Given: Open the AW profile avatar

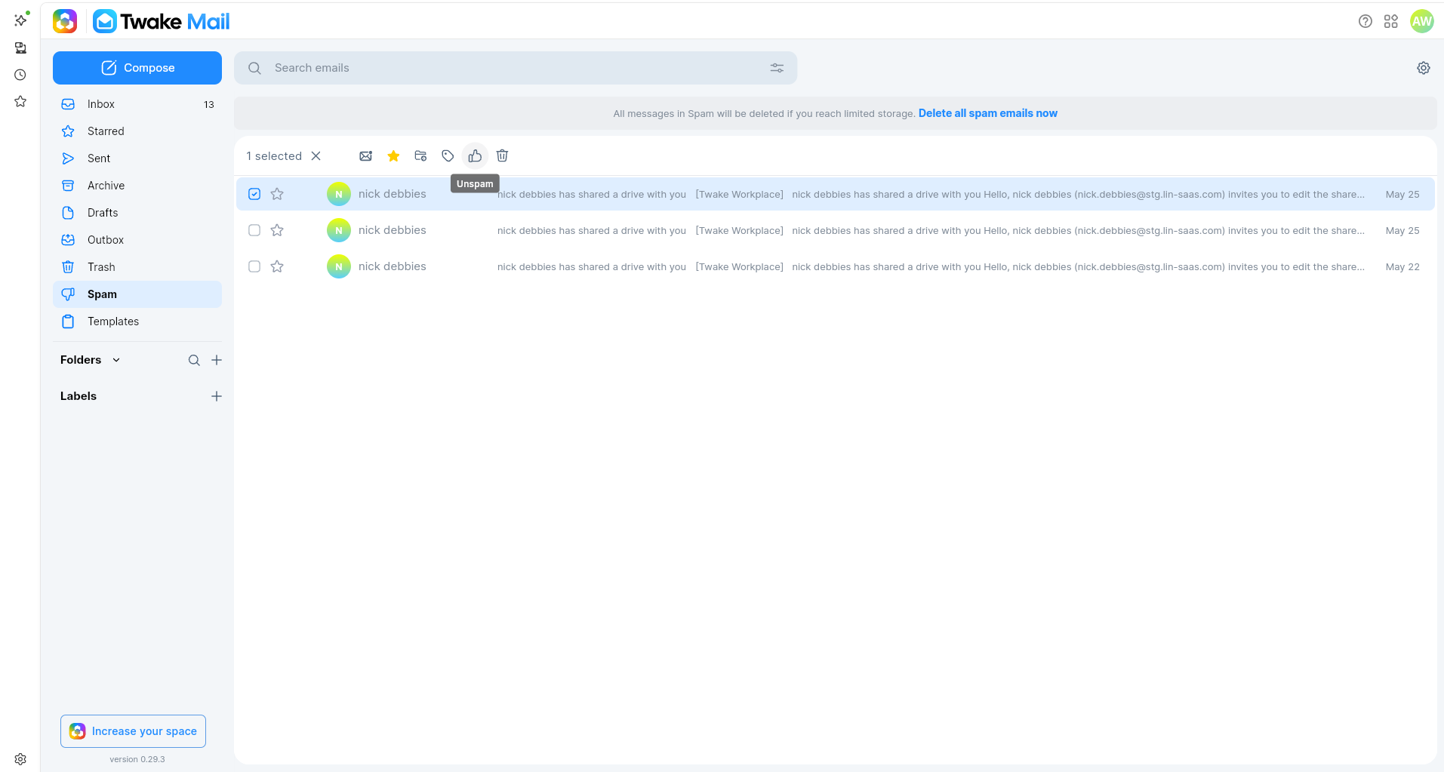Looking at the screenshot, I should point(1422,21).
